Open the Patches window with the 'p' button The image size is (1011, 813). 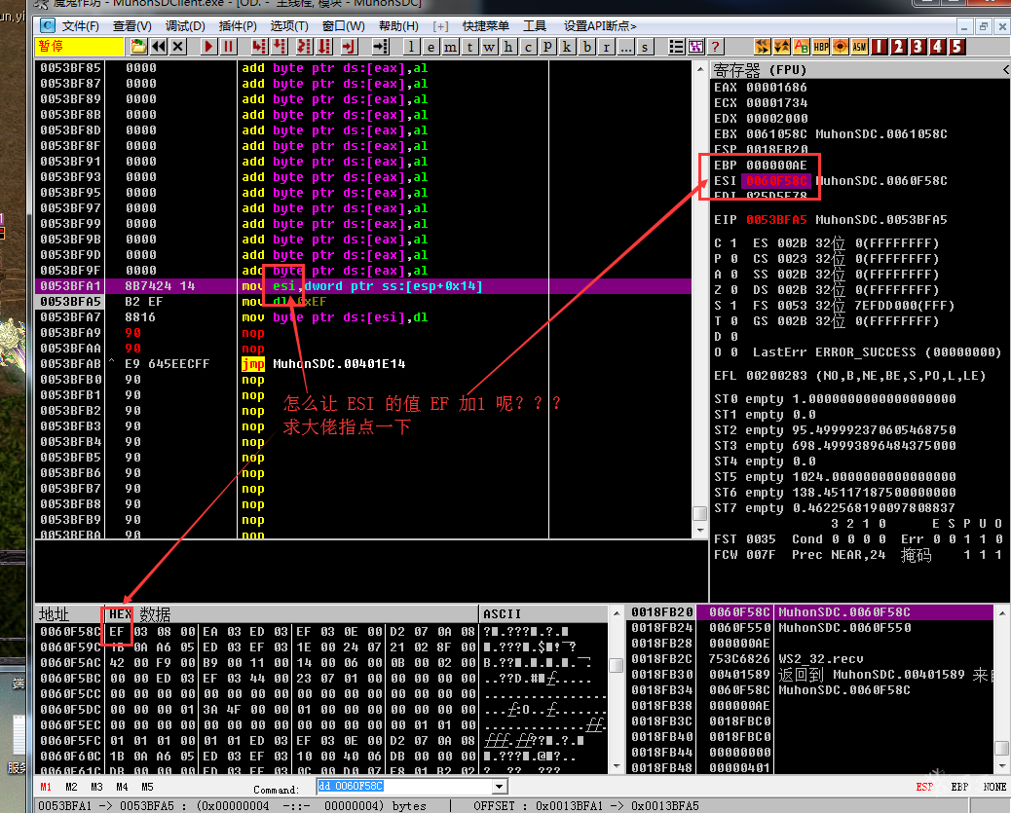pyautogui.click(x=547, y=47)
